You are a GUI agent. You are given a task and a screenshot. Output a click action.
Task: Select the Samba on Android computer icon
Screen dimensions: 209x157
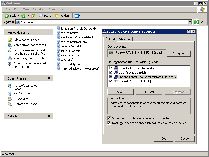pyautogui.click(x=58, y=28)
